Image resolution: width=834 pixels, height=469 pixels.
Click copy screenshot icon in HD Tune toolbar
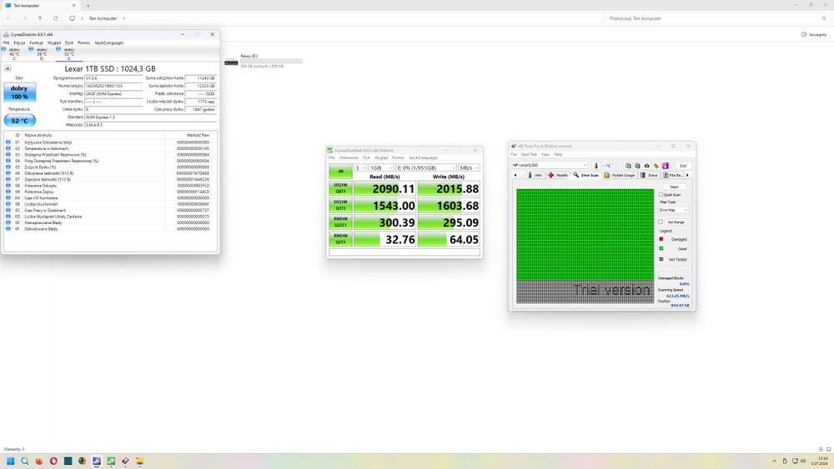(x=637, y=166)
